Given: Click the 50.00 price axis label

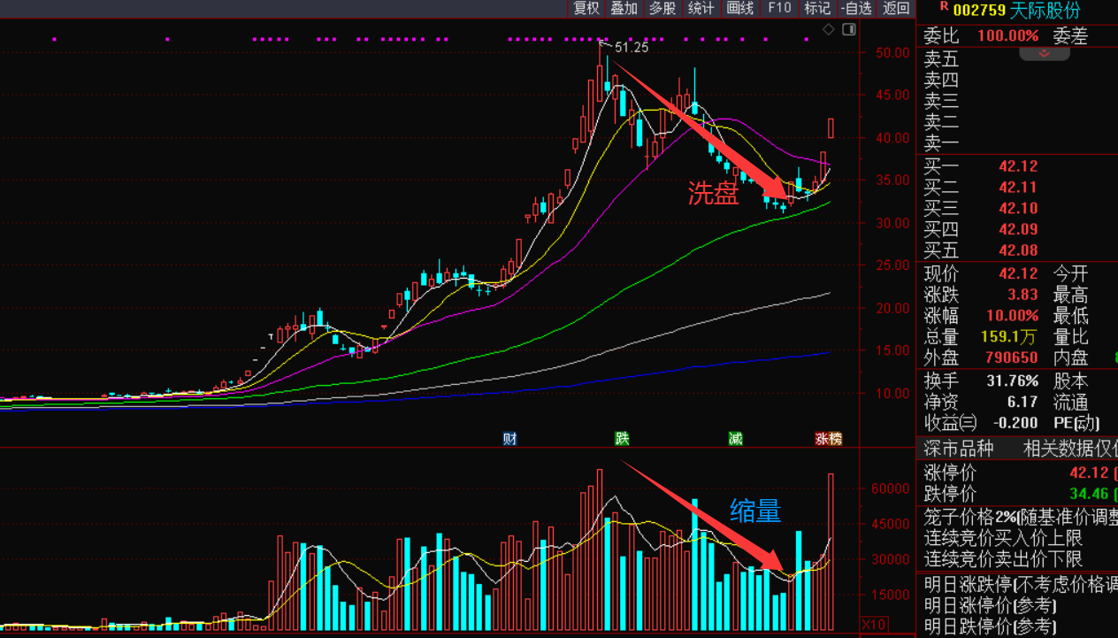Looking at the screenshot, I should pos(892,52).
